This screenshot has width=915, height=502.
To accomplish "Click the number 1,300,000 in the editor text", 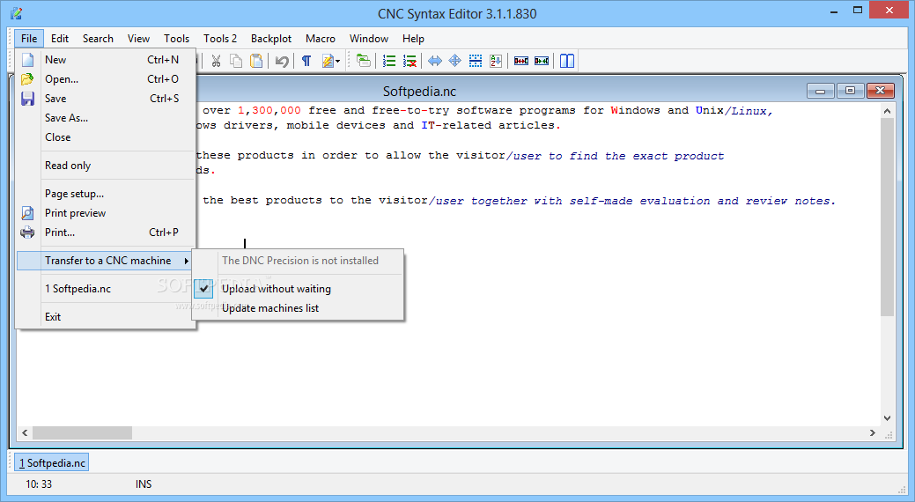I will [x=269, y=110].
